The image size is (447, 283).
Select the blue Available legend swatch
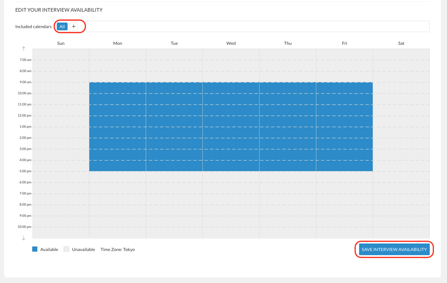pos(35,249)
